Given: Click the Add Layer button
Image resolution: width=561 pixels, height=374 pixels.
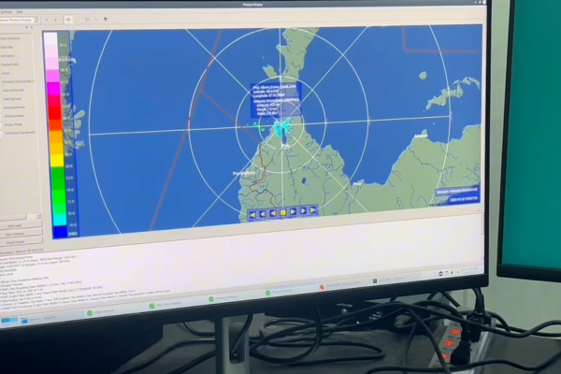Looking at the screenshot, I should click(x=19, y=225).
